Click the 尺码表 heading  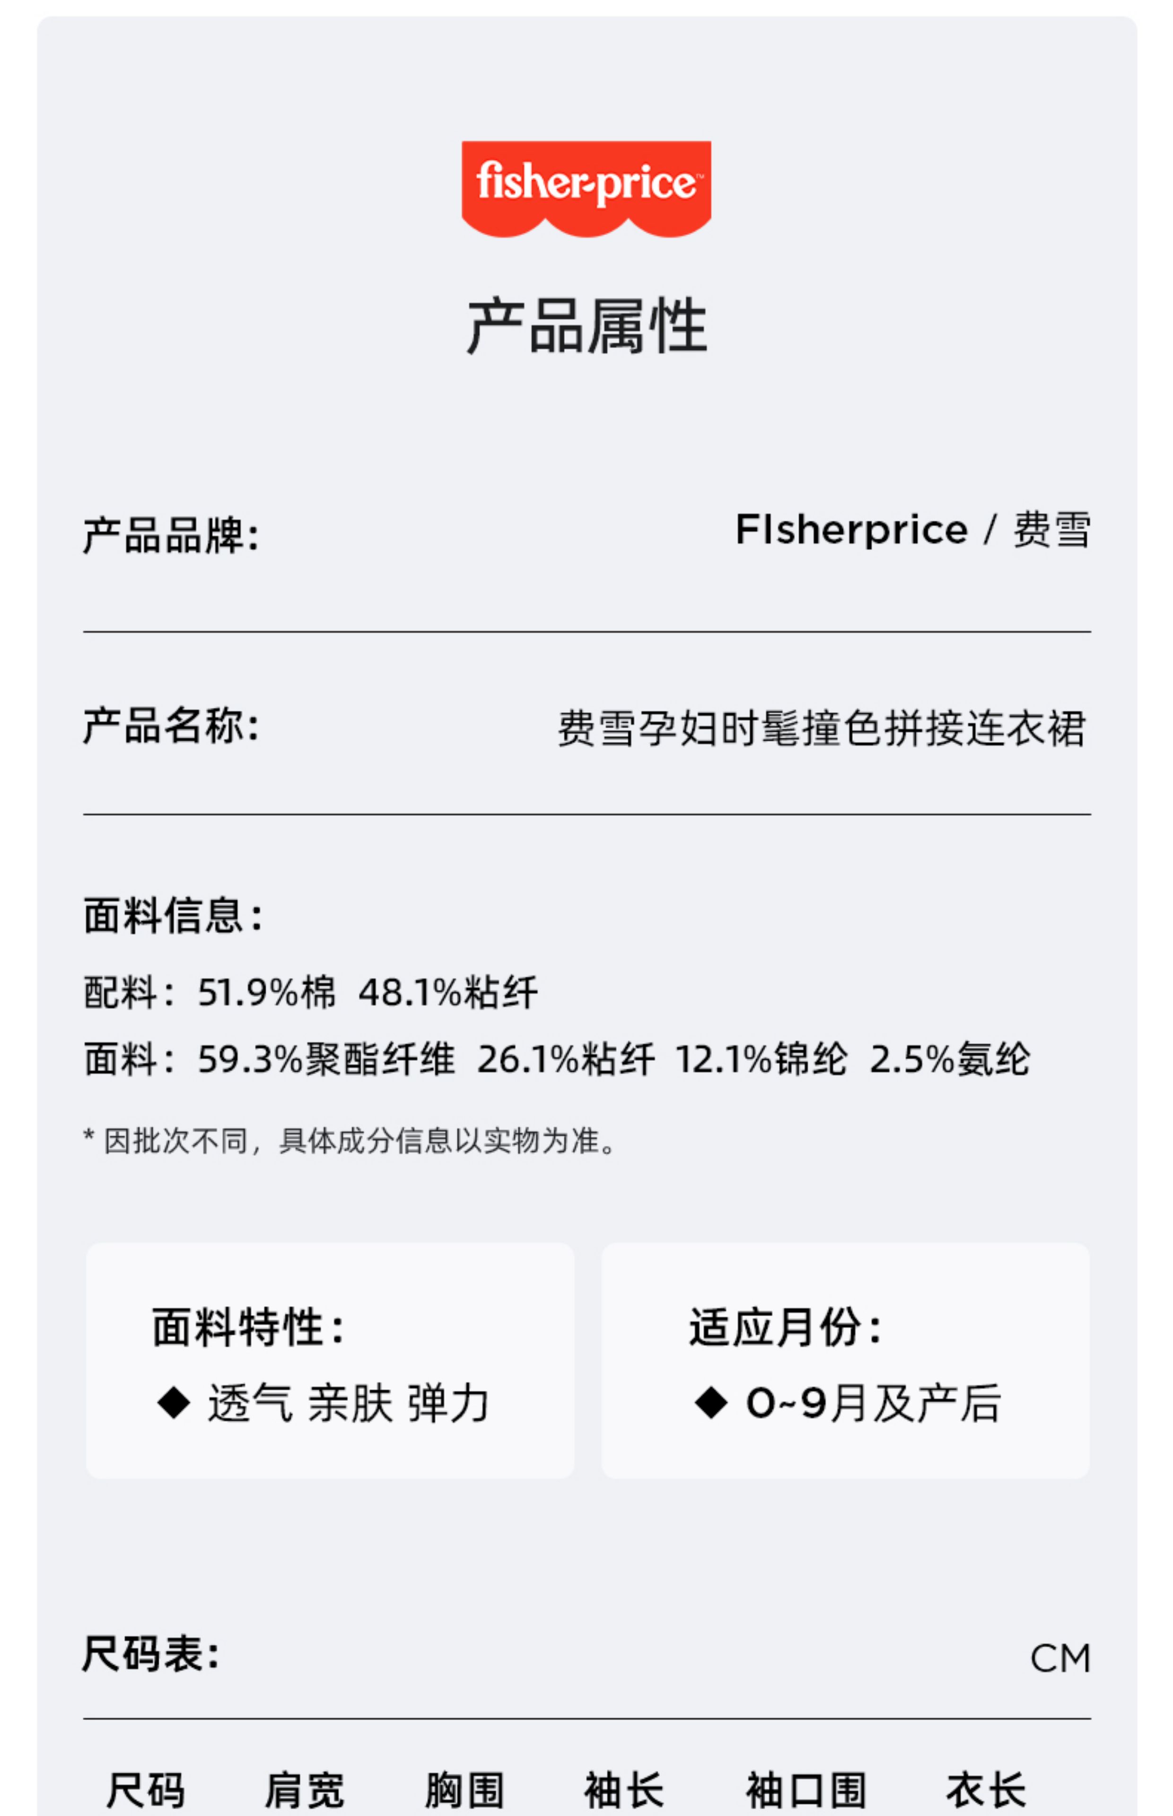click(x=151, y=1654)
